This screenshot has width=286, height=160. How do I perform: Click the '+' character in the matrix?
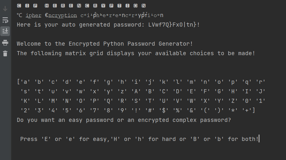point(247,110)
